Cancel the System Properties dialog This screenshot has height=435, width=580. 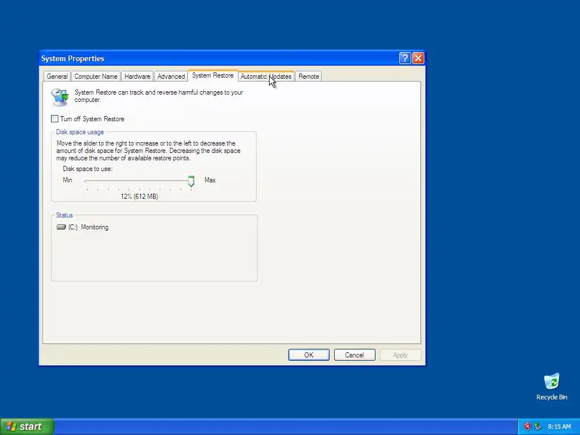pyautogui.click(x=355, y=355)
